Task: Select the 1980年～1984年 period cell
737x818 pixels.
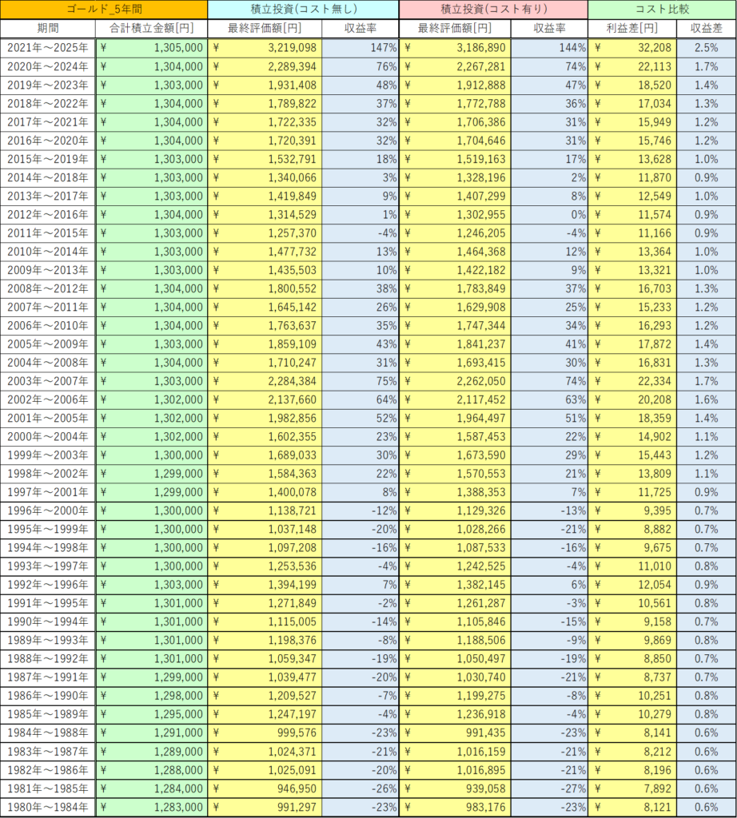Action: (48, 807)
